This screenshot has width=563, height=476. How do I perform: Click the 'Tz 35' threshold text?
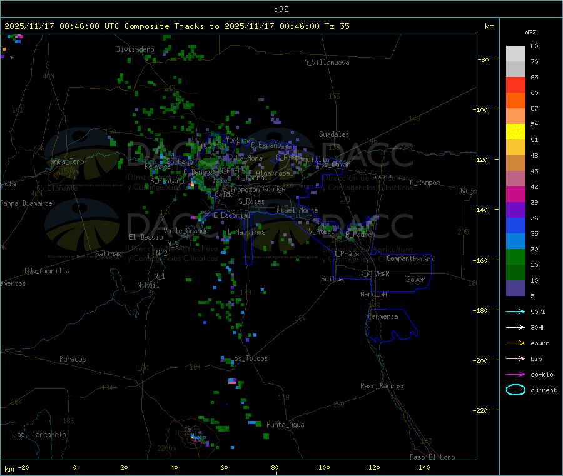tap(337, 26)
